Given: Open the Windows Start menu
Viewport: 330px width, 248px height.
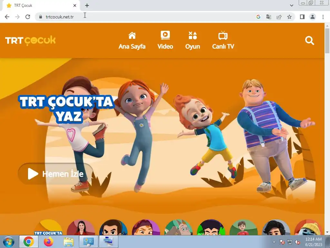Looking at the screenshot, I should tap(9, 242).
